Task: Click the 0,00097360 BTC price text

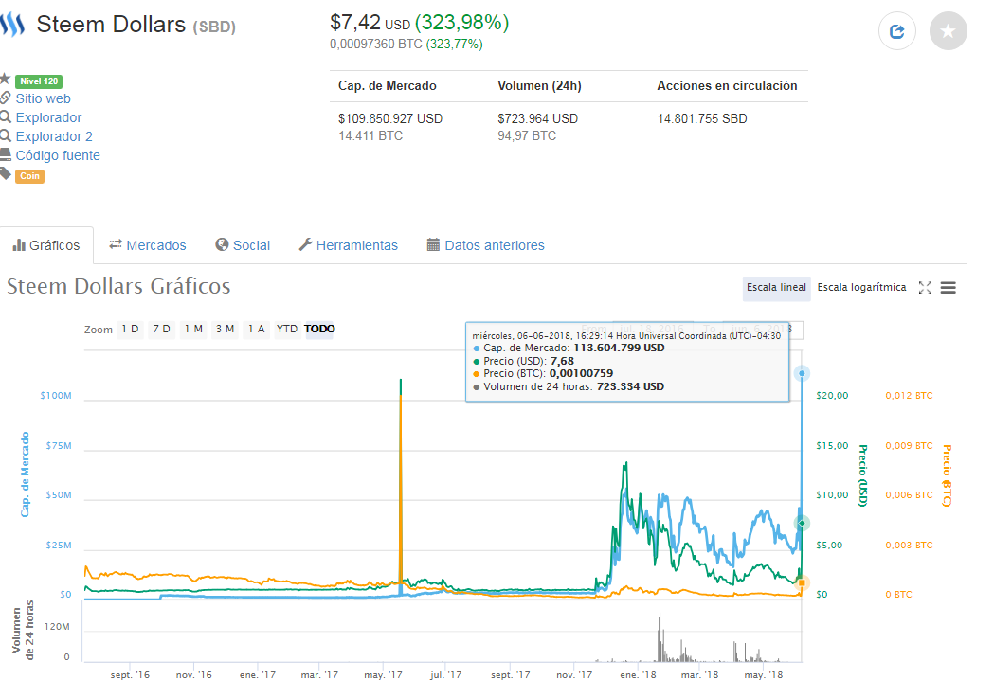Action: click(376, 45)
